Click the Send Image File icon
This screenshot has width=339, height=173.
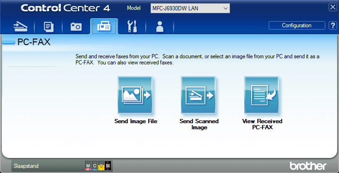135,95
